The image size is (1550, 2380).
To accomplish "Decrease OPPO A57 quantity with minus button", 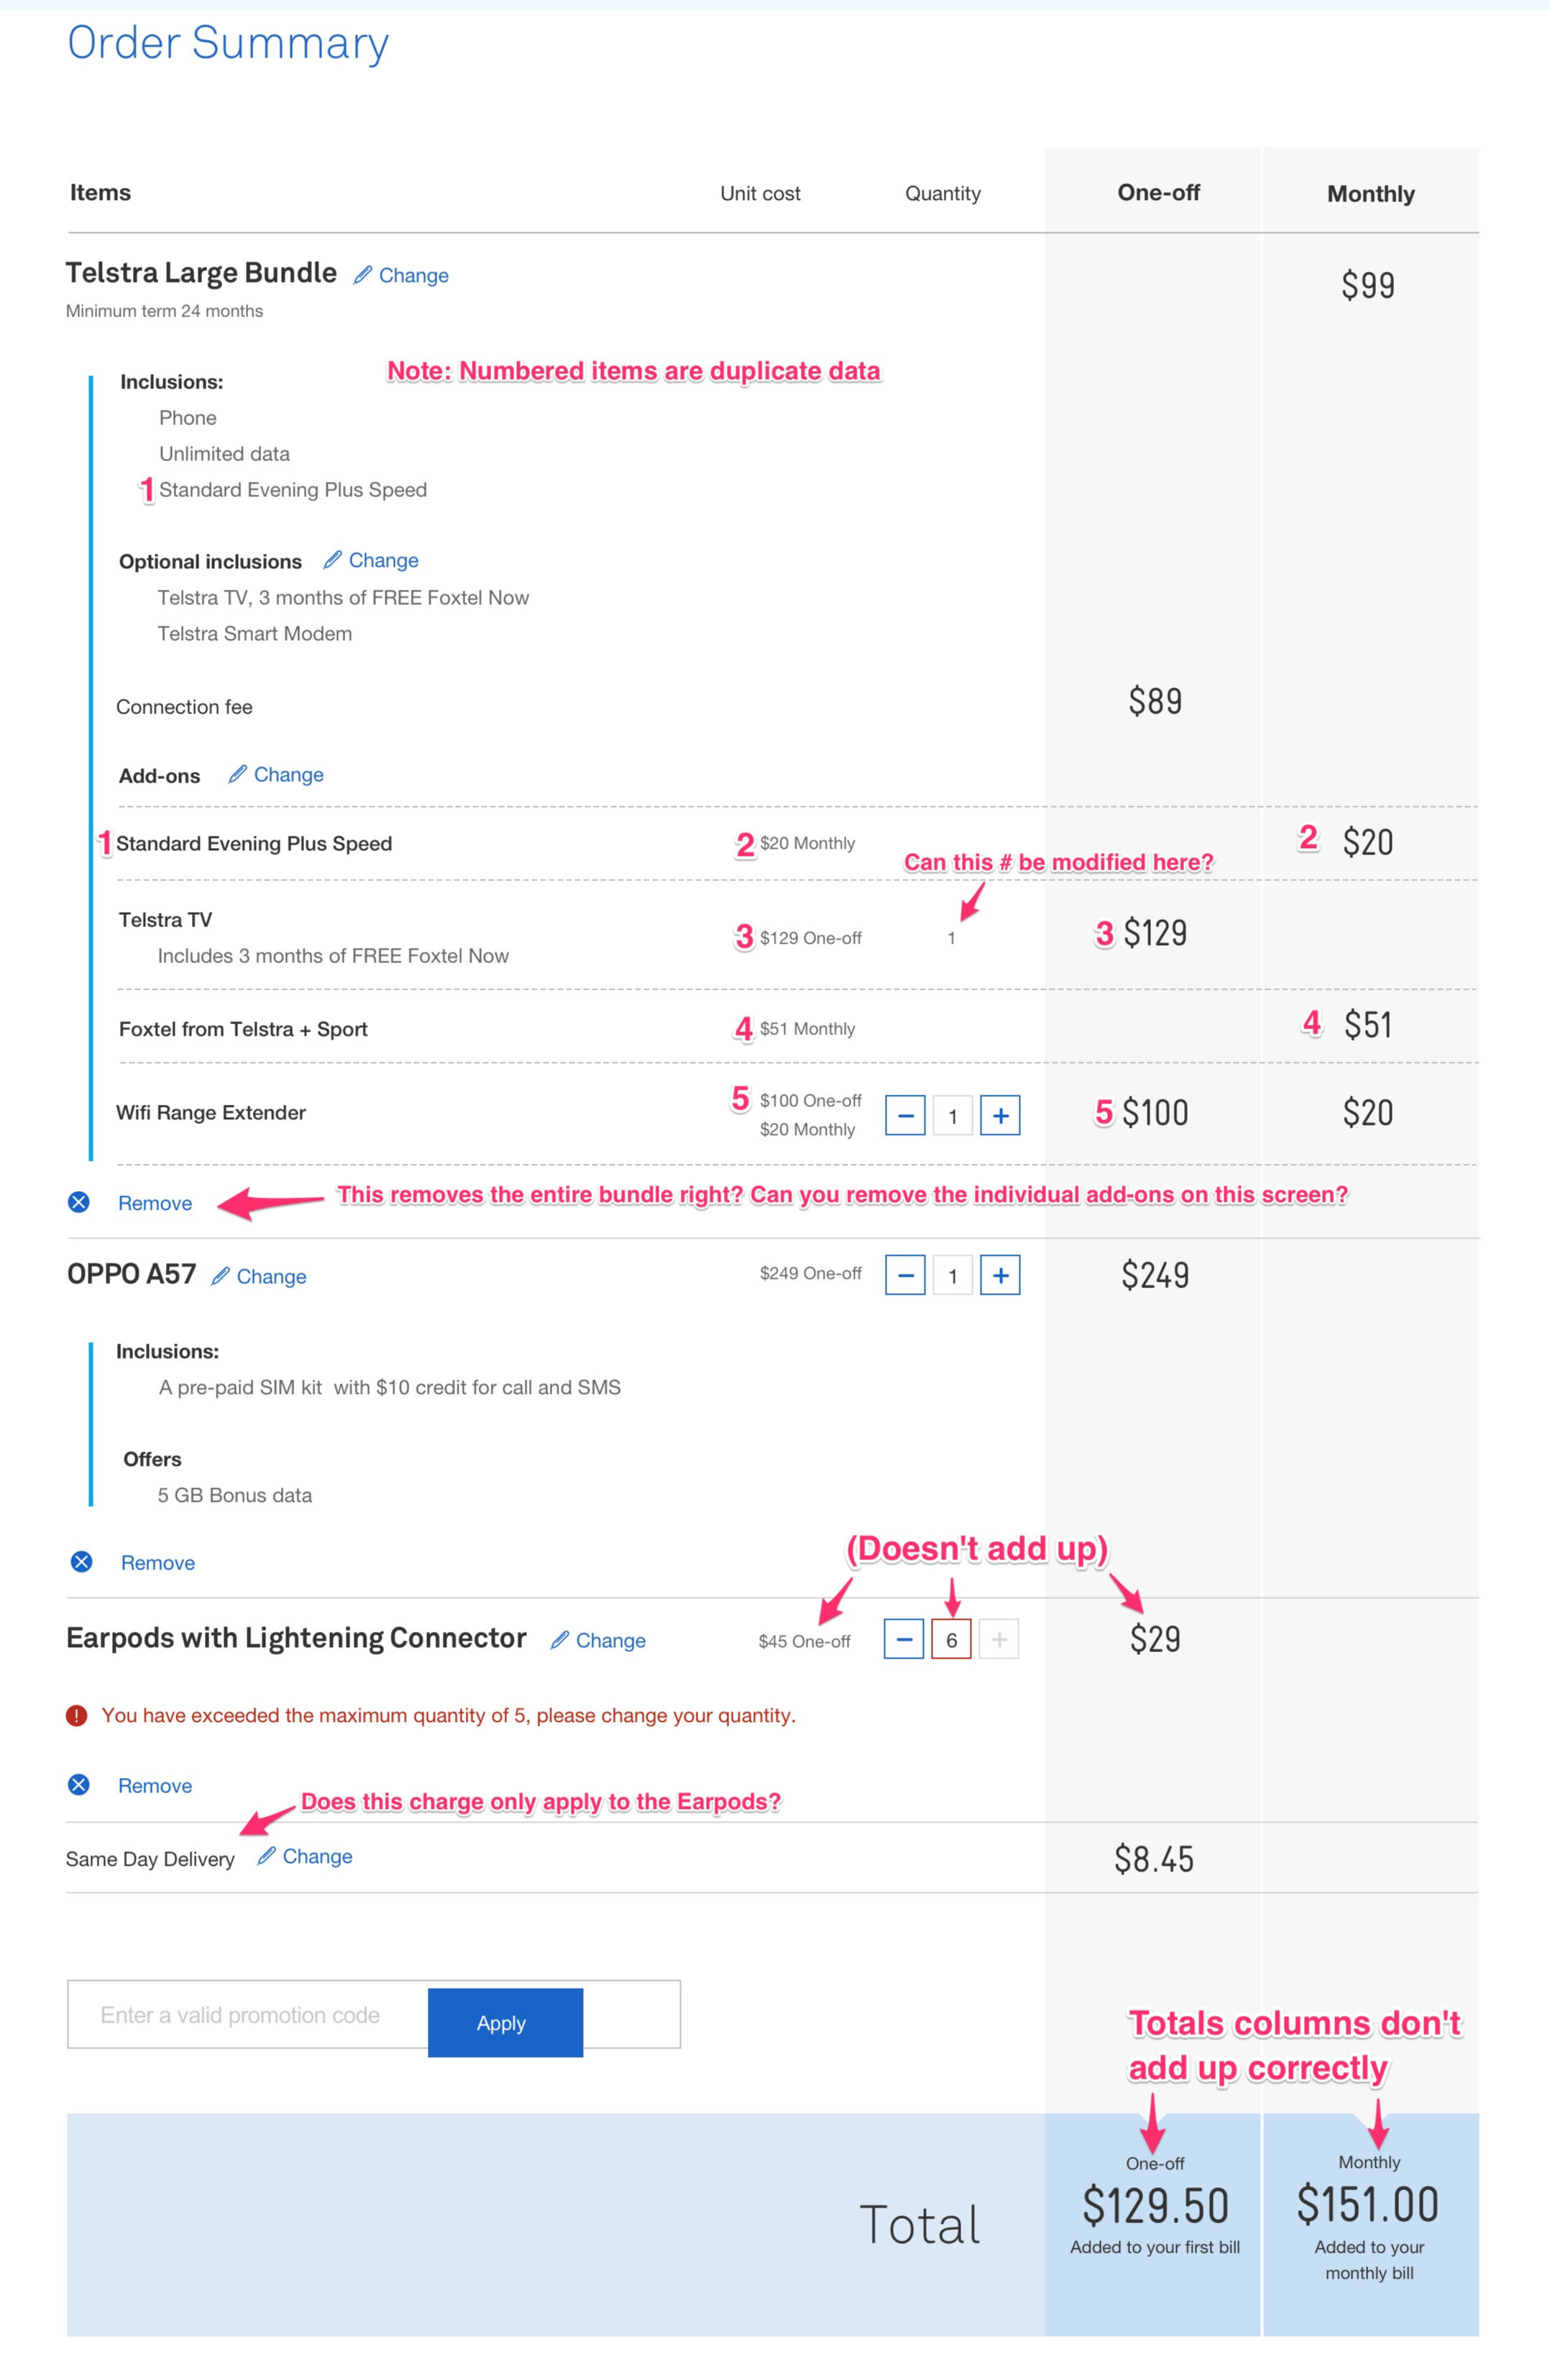I will tap(905, 1275).
